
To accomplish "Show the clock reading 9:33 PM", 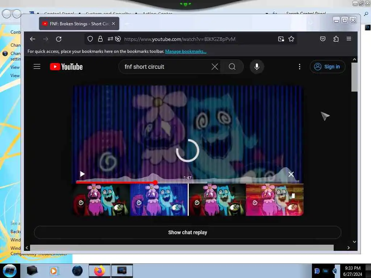I will coord(353,268).
